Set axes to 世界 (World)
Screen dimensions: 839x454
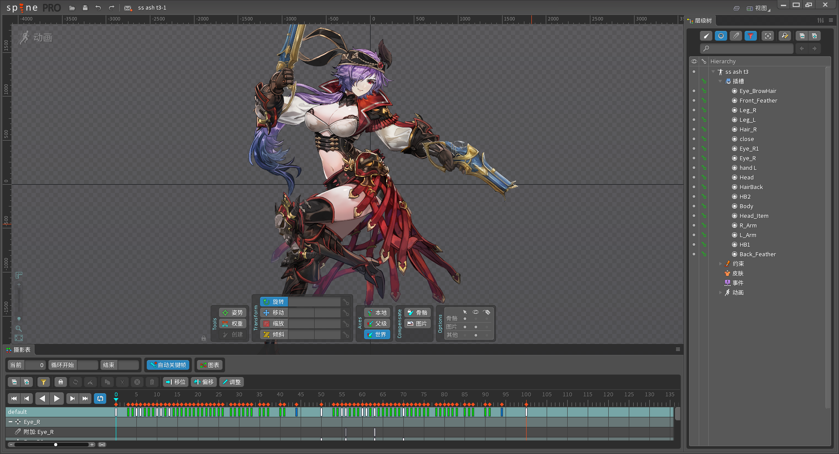click(x=377, y=334)
